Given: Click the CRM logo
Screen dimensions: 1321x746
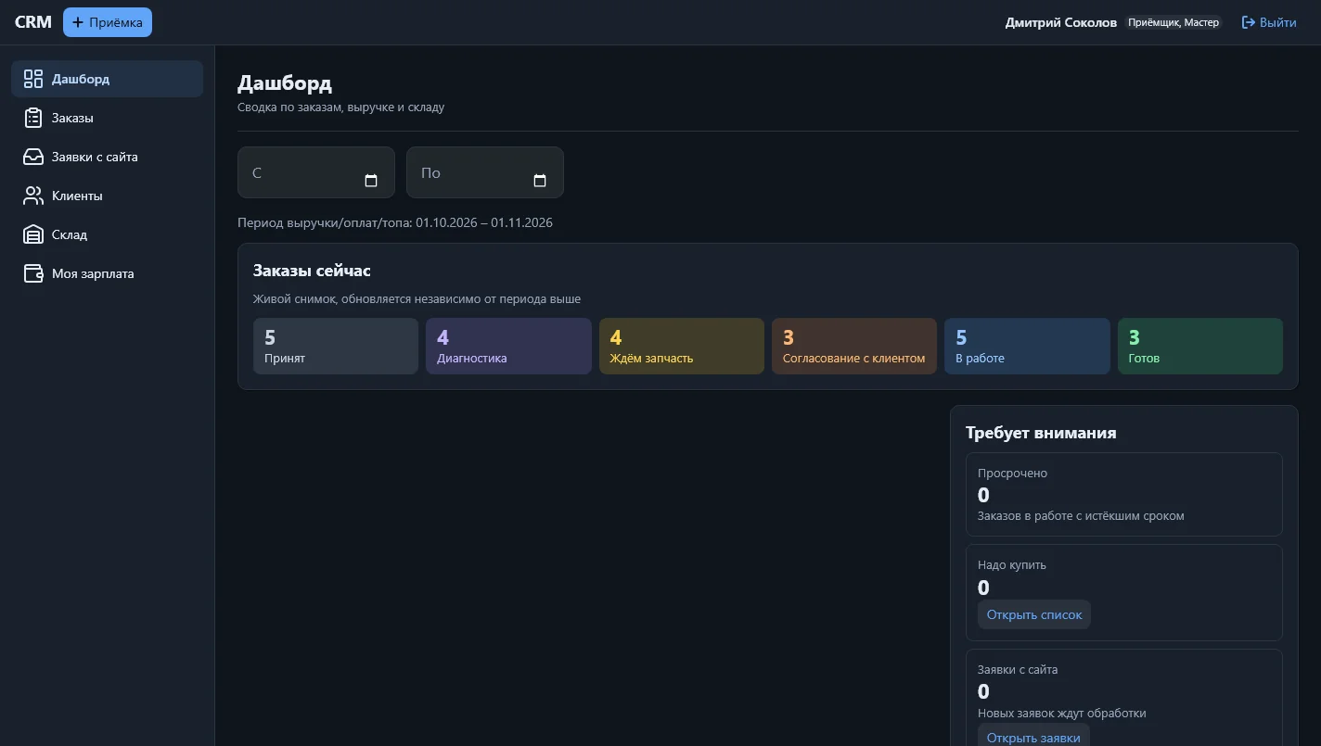Looking at the screenshot, I should (33, 22).
